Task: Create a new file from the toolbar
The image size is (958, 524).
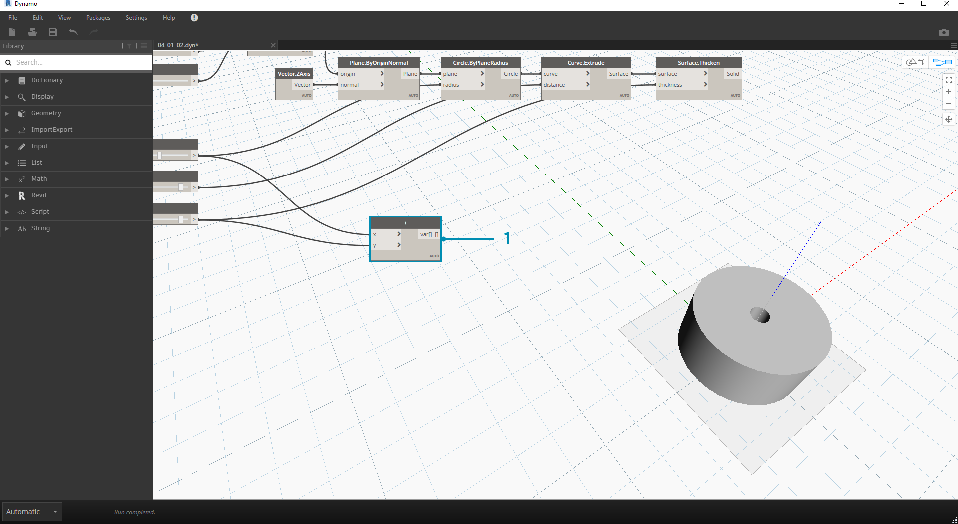Action: 12,32
